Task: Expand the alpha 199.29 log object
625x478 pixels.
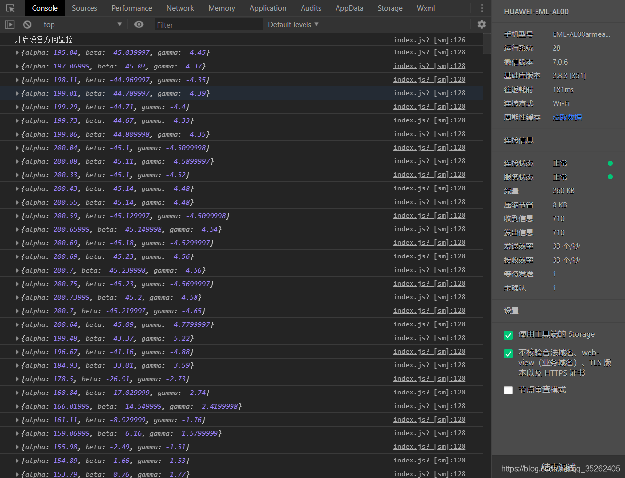Action: pyautogui.click(x=18, y=107)
